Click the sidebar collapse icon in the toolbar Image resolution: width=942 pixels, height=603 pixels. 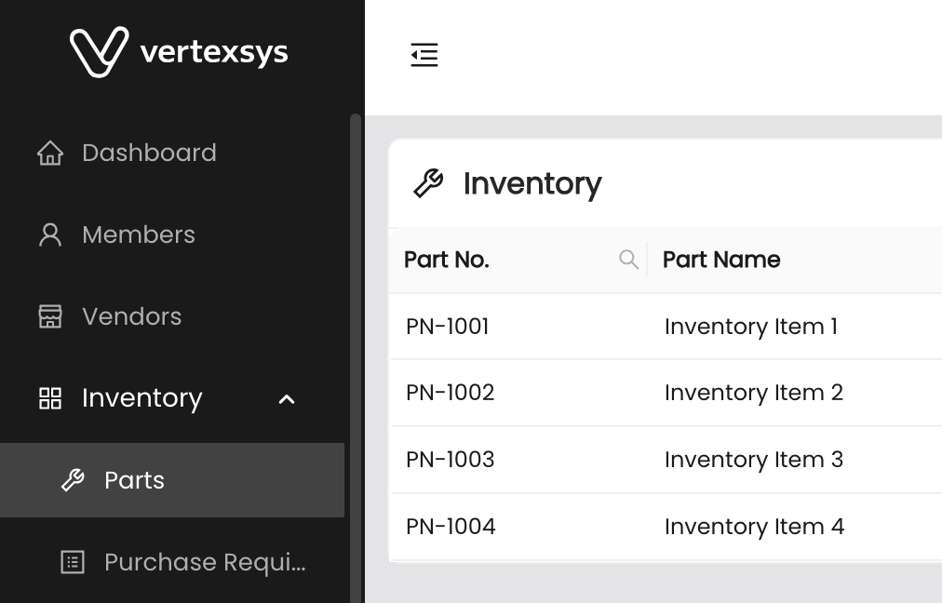(x=424, y=55)
